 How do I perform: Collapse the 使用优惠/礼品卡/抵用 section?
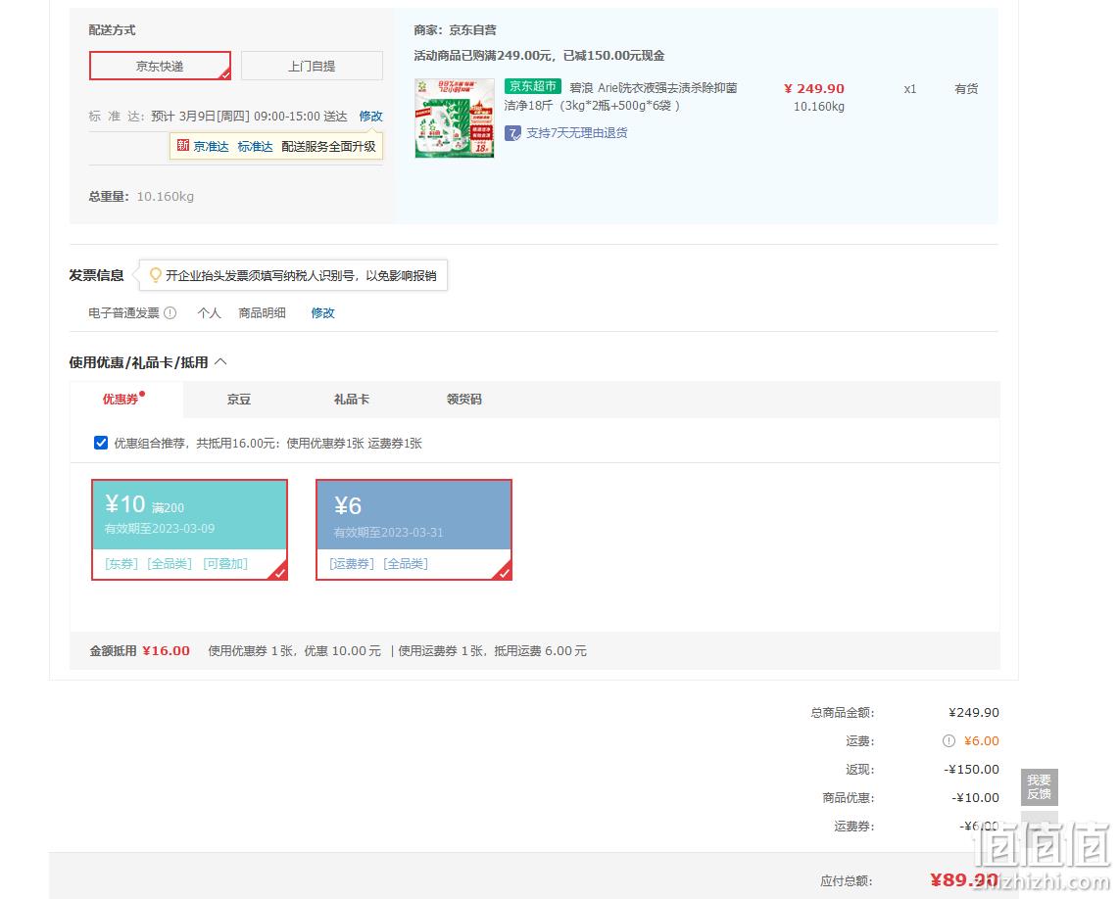coord(221,361)
